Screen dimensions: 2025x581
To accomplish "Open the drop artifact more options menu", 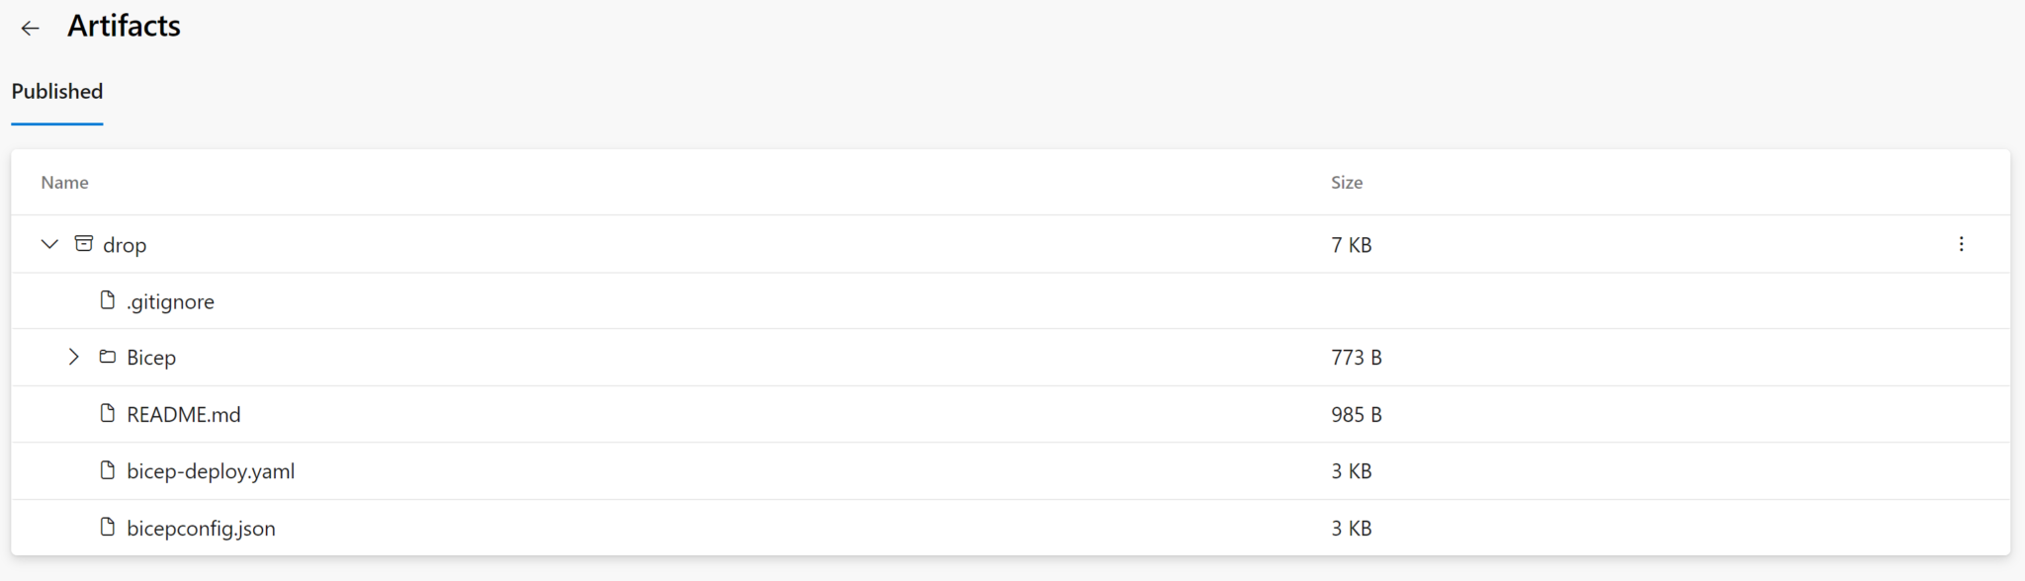I will pyautogui.click(x=1961, y=244).
